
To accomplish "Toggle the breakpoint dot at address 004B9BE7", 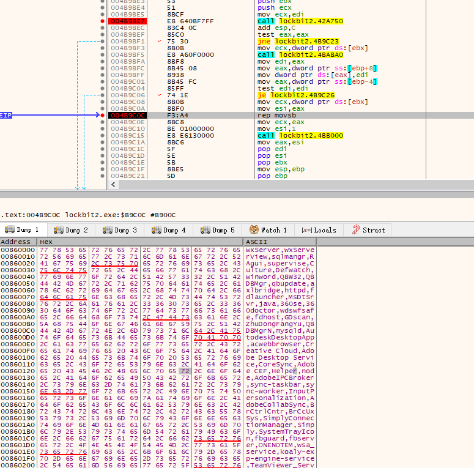I will [102, 21].
